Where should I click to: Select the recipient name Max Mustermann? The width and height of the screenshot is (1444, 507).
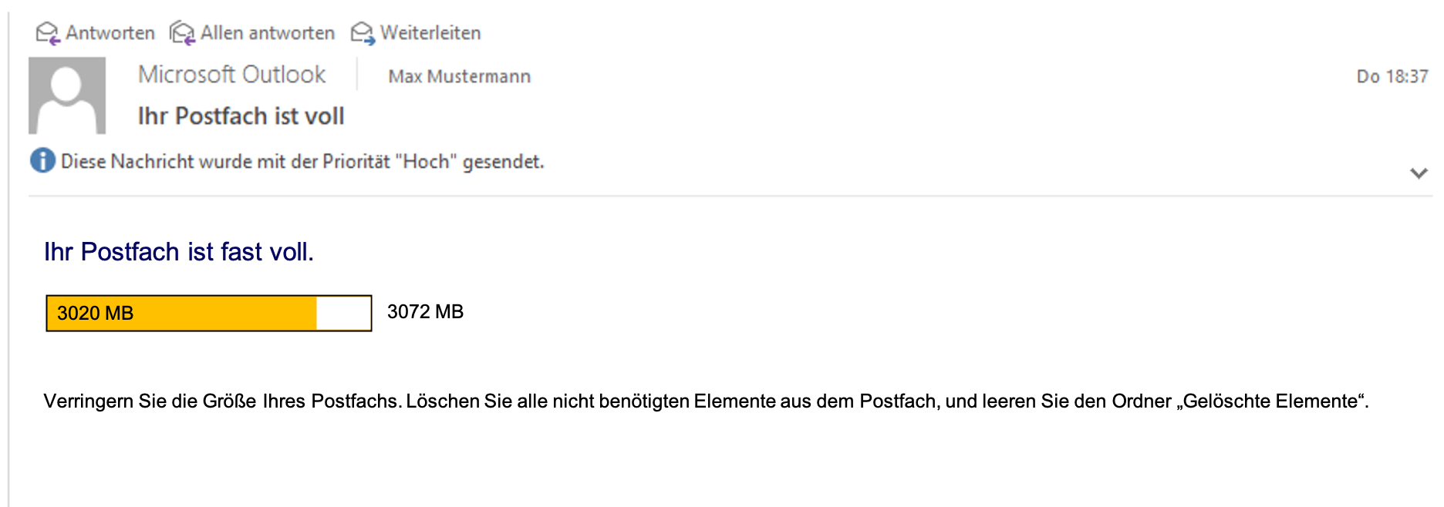tap(458, 76)
